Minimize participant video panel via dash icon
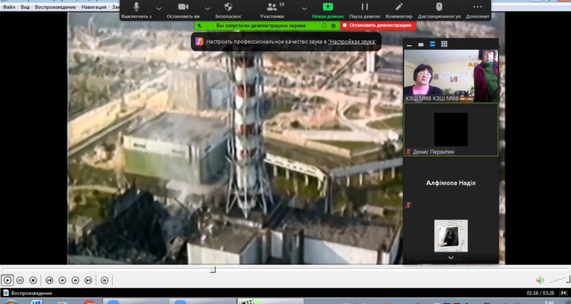The width and height of the screenshot is (571, 304). pyautogui.click(x=409, y=45)
